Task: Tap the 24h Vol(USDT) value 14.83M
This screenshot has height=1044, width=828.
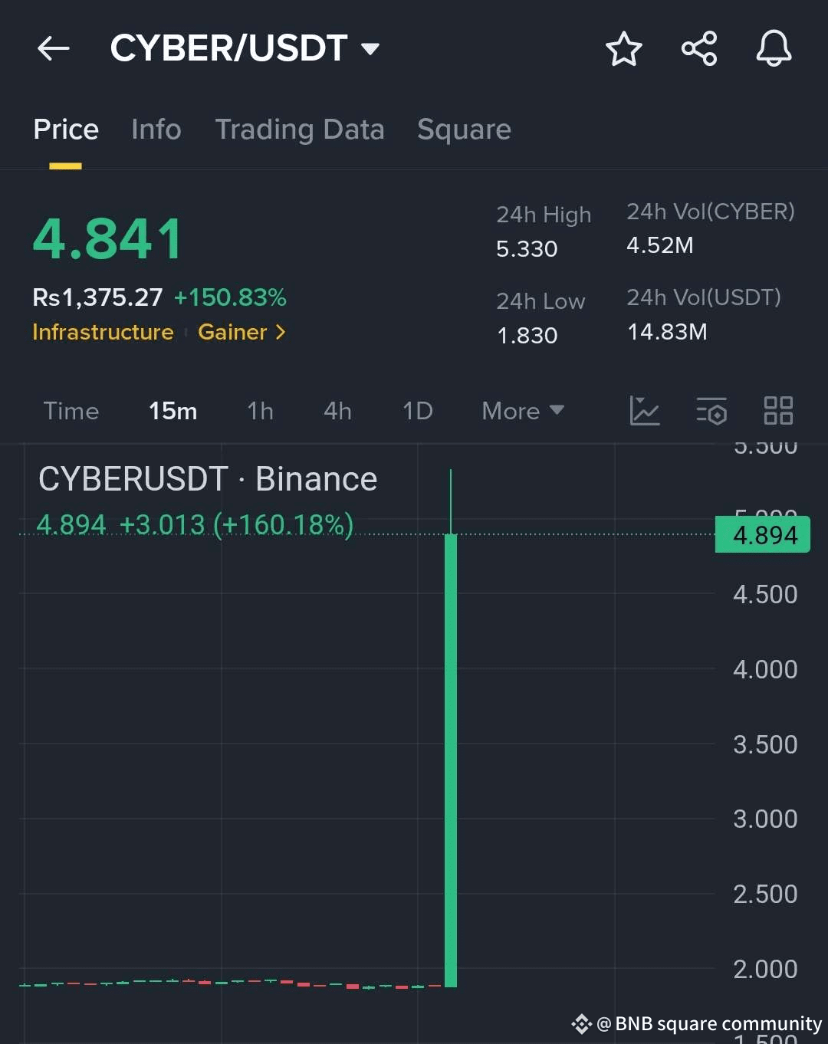Action: click(667, 332)
